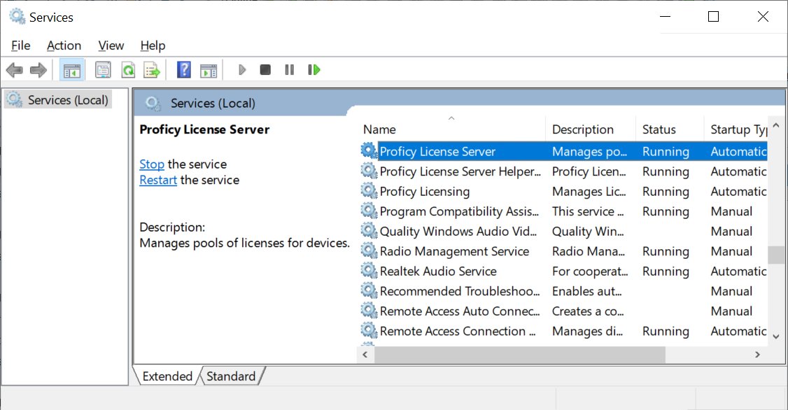Click the Forward arrow in the toolbar
The image size is (788, 410).
coord(38,70)
